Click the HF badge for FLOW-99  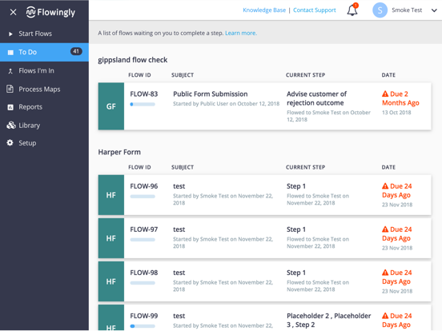[x=111, y=317]
